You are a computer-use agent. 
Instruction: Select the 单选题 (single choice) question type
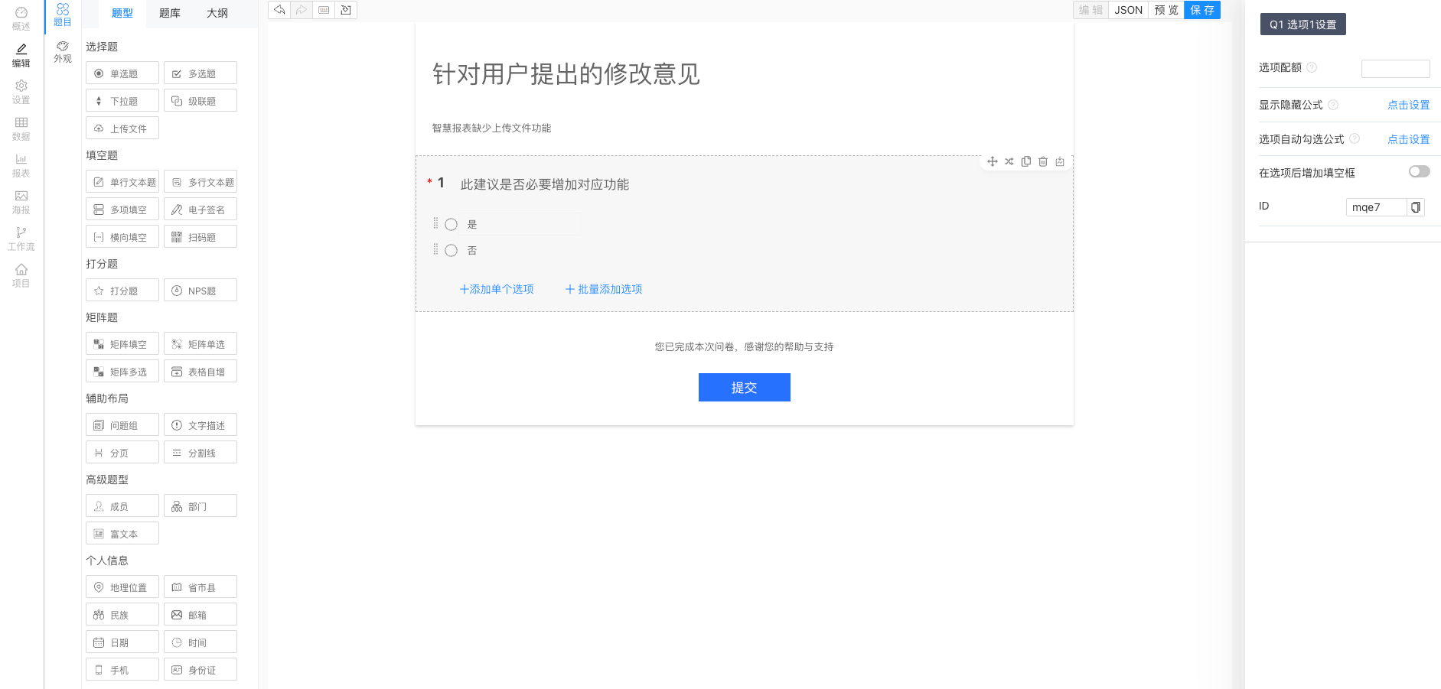click(122, 73)
